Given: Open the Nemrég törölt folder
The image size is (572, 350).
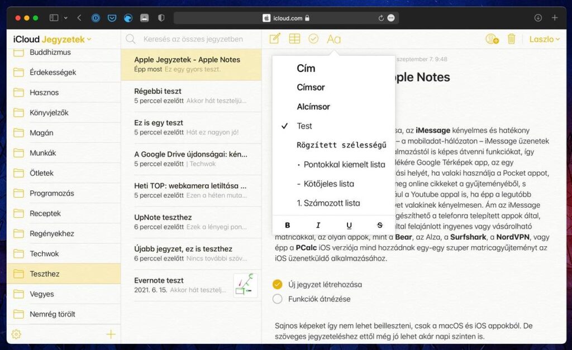Looking at the screenshot, I should (x=64, y=314).
